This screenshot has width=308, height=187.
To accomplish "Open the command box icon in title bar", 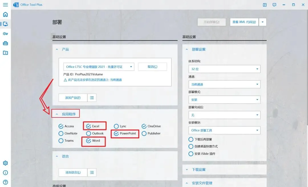I will point(265,5).
